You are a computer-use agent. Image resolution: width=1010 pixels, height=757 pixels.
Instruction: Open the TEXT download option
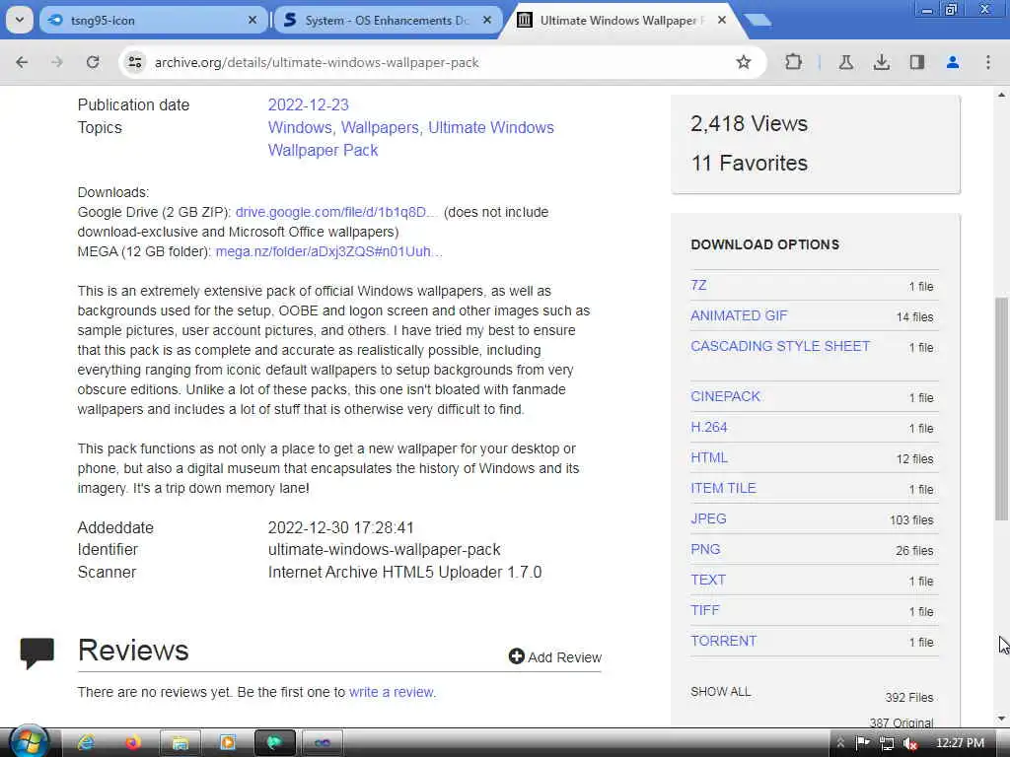[708, 580]
